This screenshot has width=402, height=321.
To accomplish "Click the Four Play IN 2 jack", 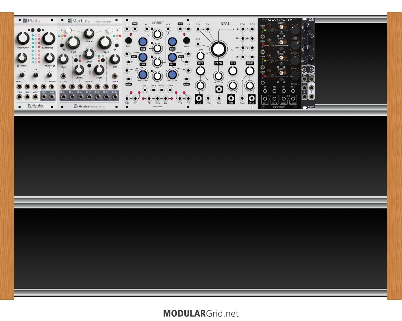I will [274, 91].
